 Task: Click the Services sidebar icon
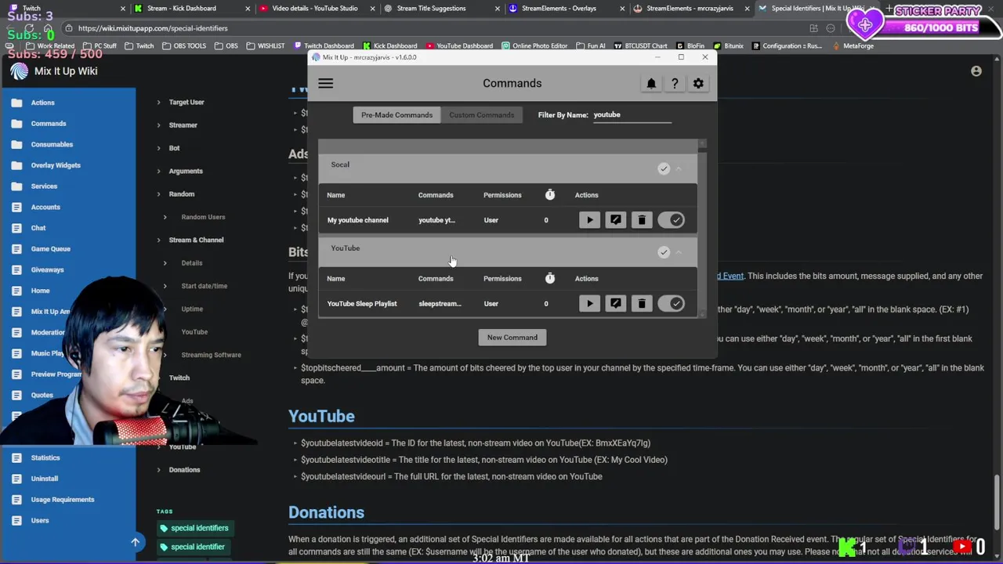16,186
